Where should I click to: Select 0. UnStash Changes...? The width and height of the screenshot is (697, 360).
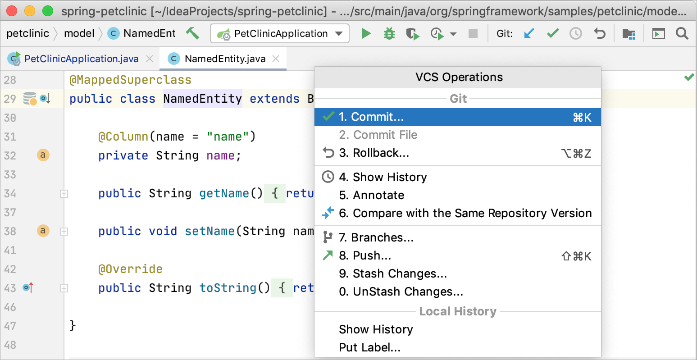tap(458, 292)
